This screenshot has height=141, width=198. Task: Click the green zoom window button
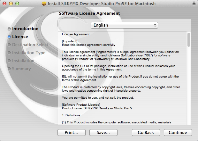pos(17,4)
